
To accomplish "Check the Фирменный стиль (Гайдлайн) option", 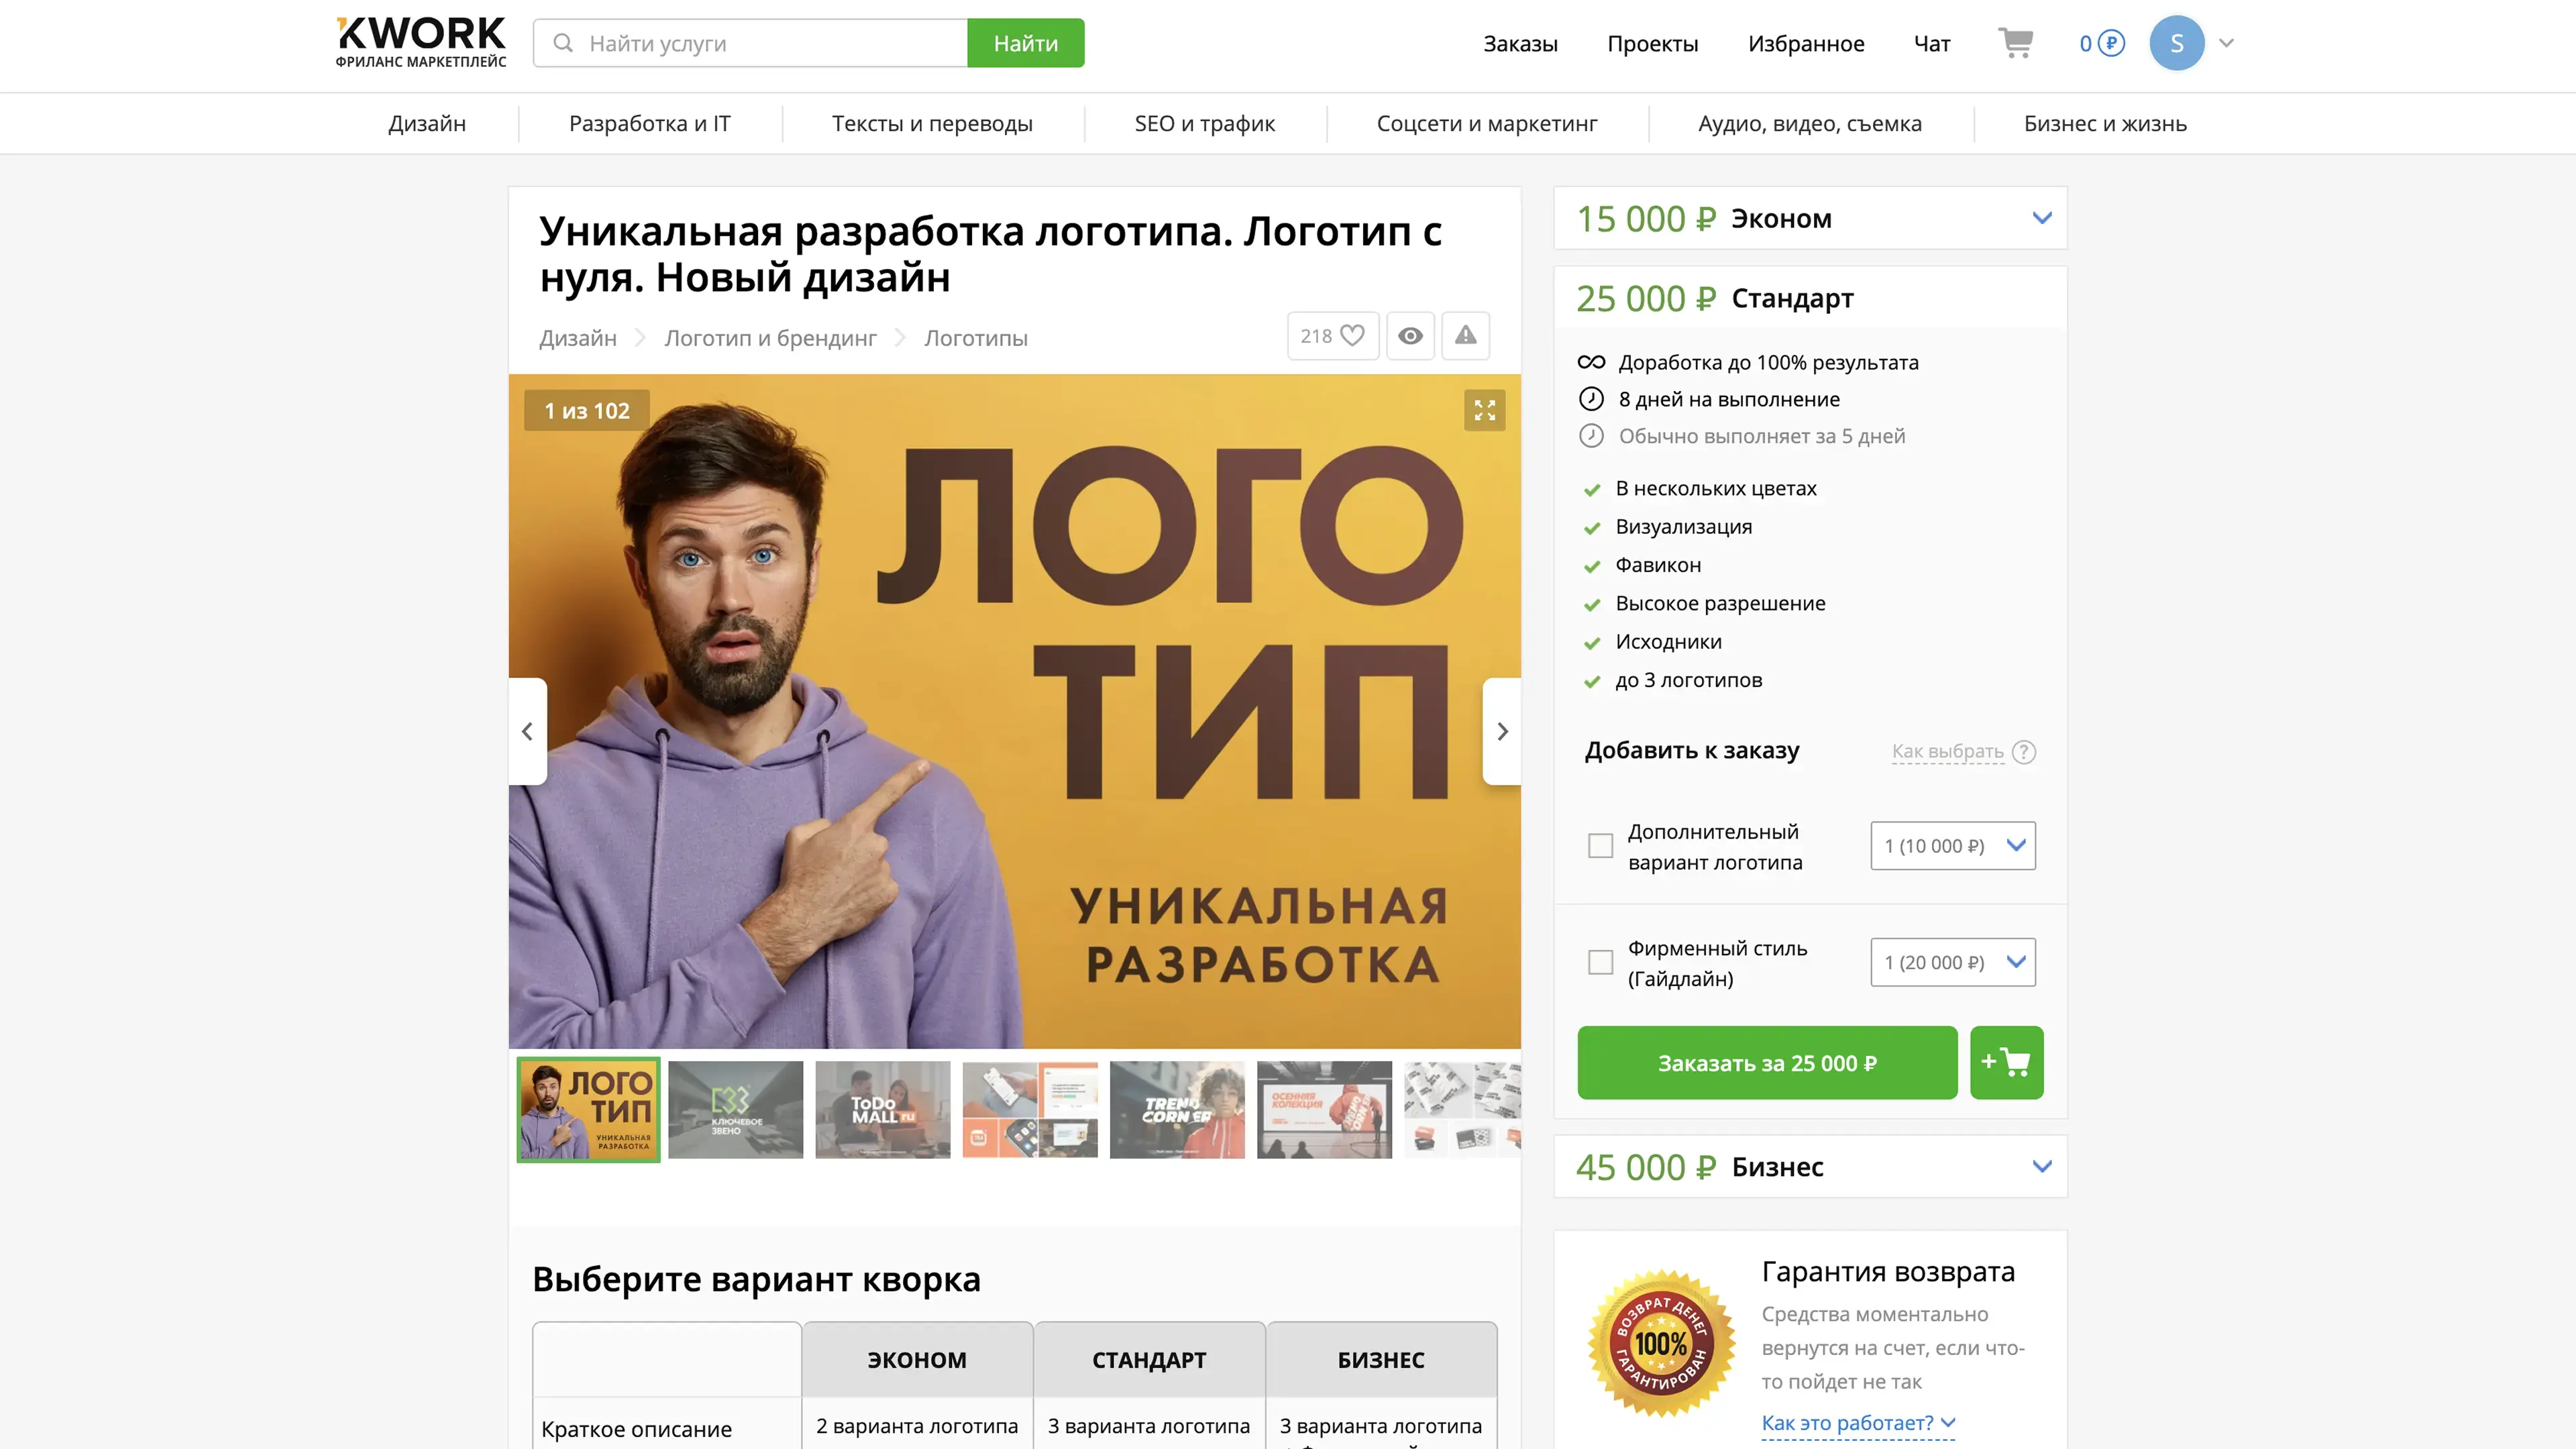I will pos(1600,962).
